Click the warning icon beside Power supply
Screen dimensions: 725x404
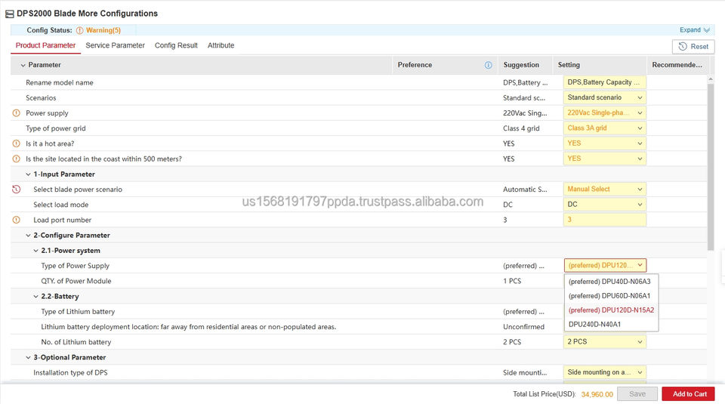(16, 113)
